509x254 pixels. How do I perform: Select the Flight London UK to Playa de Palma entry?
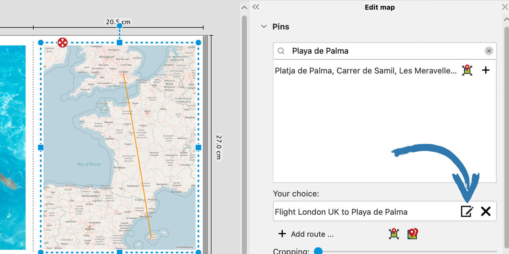point(341,212)
